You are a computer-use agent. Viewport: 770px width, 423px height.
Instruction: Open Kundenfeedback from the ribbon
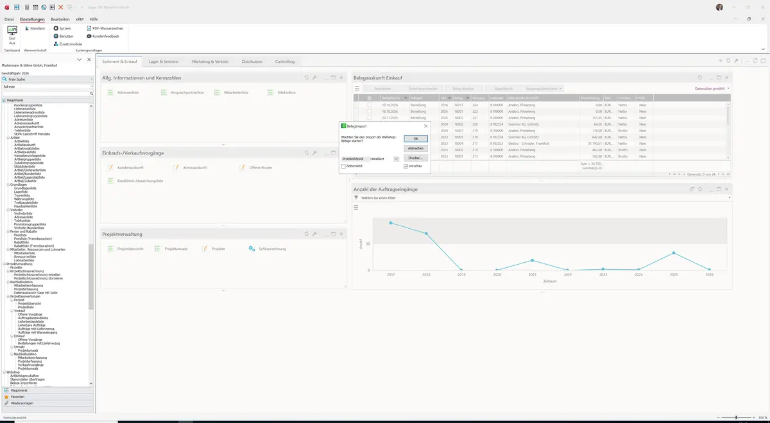[x=103, y=36]
